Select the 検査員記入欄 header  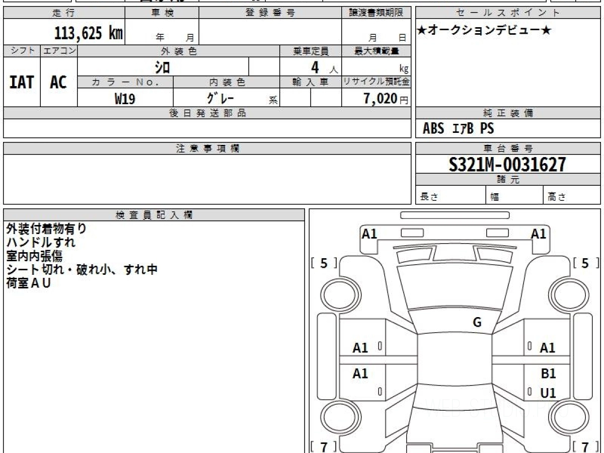(x=154, y=214)
